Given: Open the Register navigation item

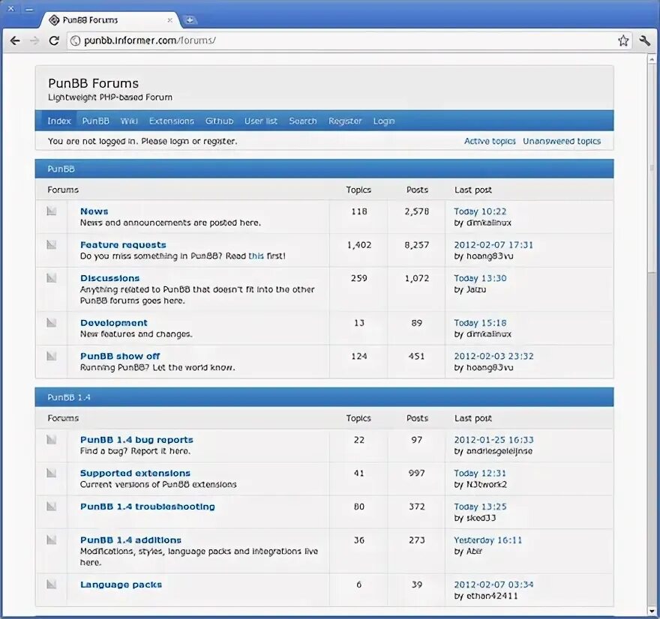Looking at the screenshot, I should (345, 121).
